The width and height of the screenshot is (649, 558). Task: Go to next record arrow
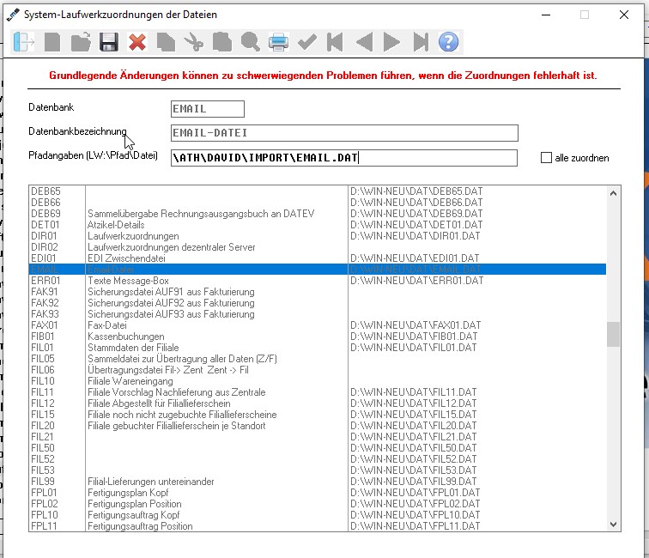click(391, 42)
